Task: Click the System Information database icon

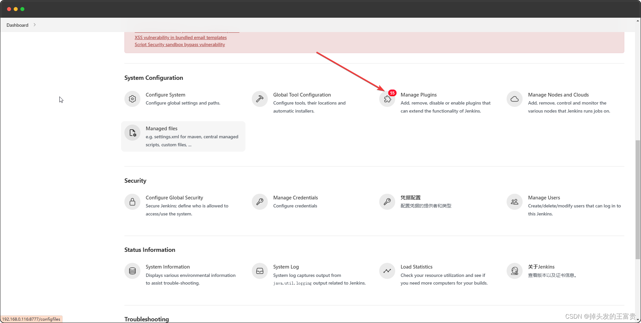Action: (132, 271)
